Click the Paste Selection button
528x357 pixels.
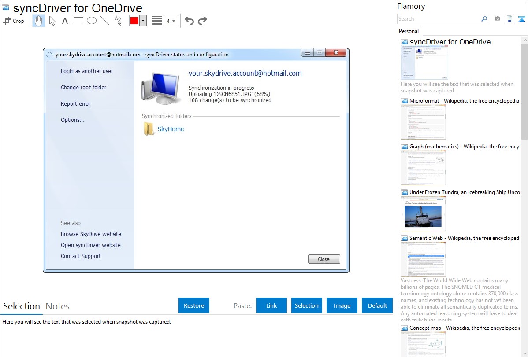pyautogui.click(x=307, y=305)
